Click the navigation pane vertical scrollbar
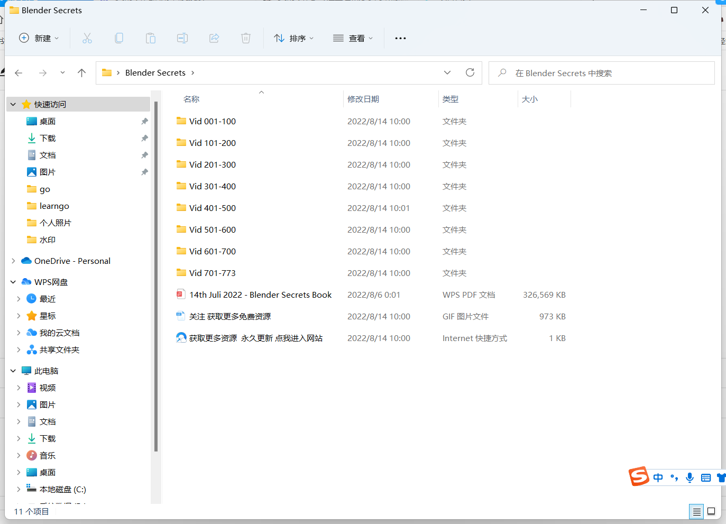 [156, 276]
